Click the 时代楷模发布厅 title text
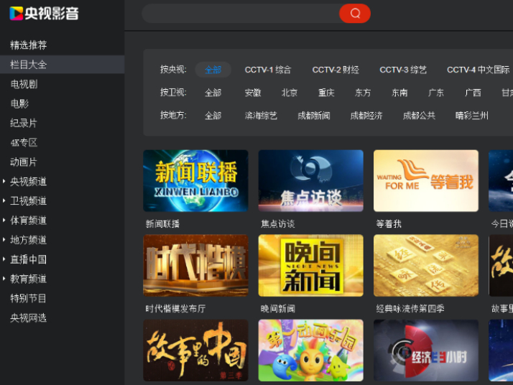513x385 pixels. click(176, 308)
